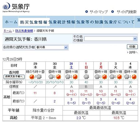Click the sun icon for Tuesday 3
140x122 pixels.
[x=119, y=77]
